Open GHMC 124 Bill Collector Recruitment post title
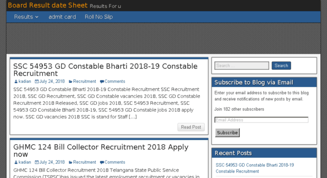This screenshot has height=178, width=327. click(101, 151)
